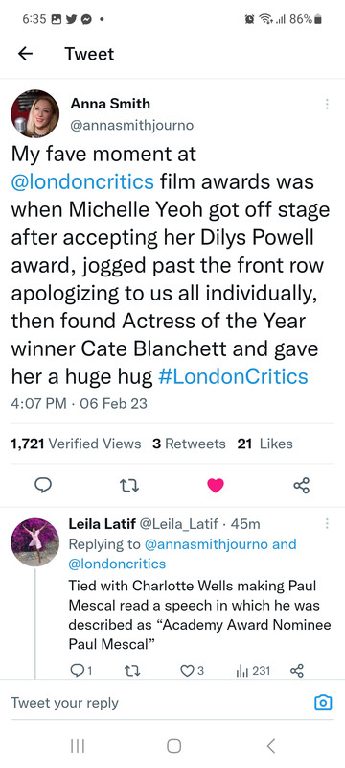The height and width of the screenshot is (768, 345).
Task: Open Android recent apps button
Action: click(78, 746)
